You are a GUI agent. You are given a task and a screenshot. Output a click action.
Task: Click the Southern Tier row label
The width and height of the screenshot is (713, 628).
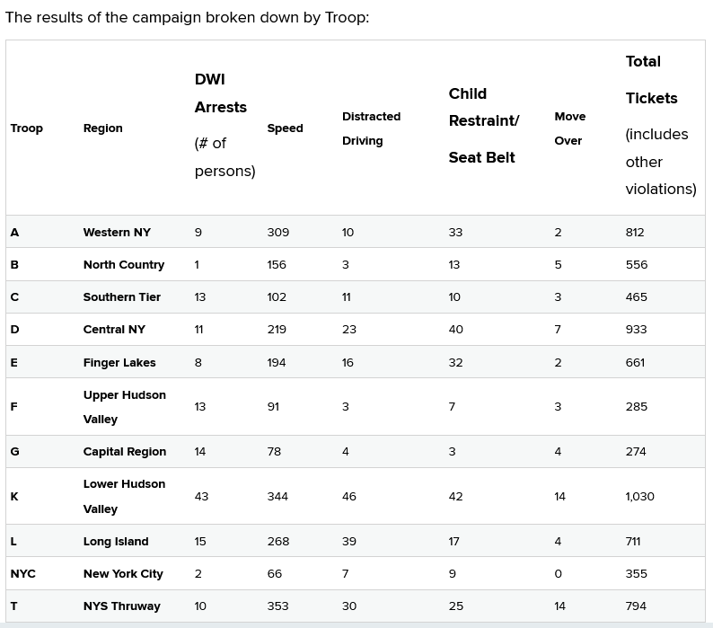(122, 297)
